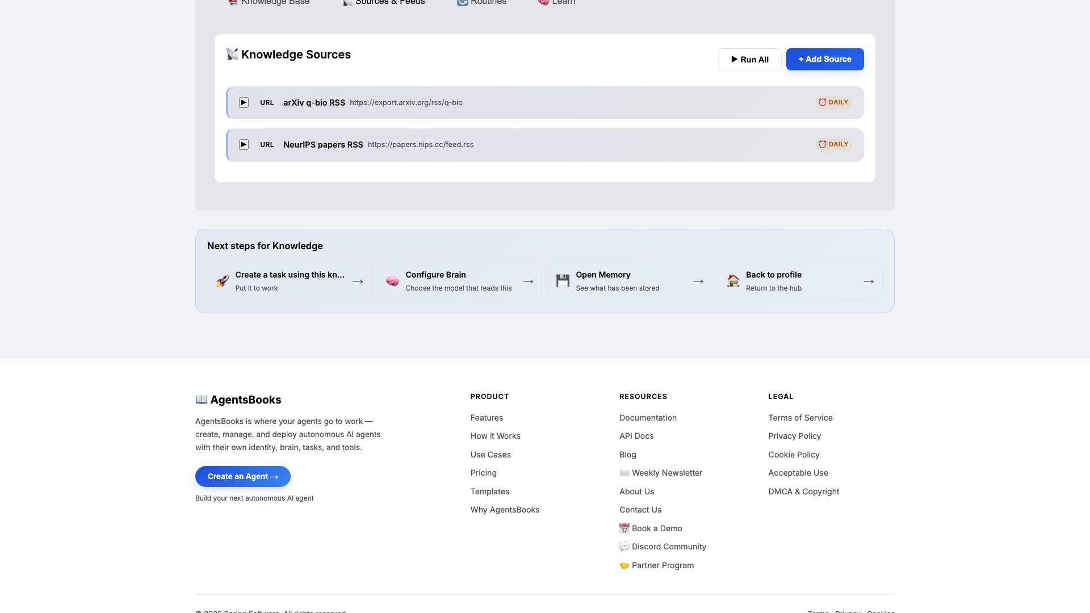Open the Terms of Service link
The height and width of the screenshot is (613, 1090).
[800, 418]
